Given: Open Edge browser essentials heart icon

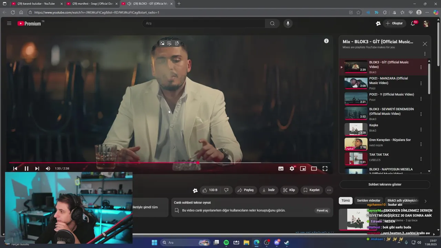Looking at the screenshot, I should click(411, 12).
